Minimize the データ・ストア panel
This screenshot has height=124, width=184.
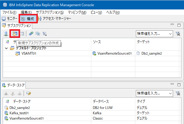(172, 84)
